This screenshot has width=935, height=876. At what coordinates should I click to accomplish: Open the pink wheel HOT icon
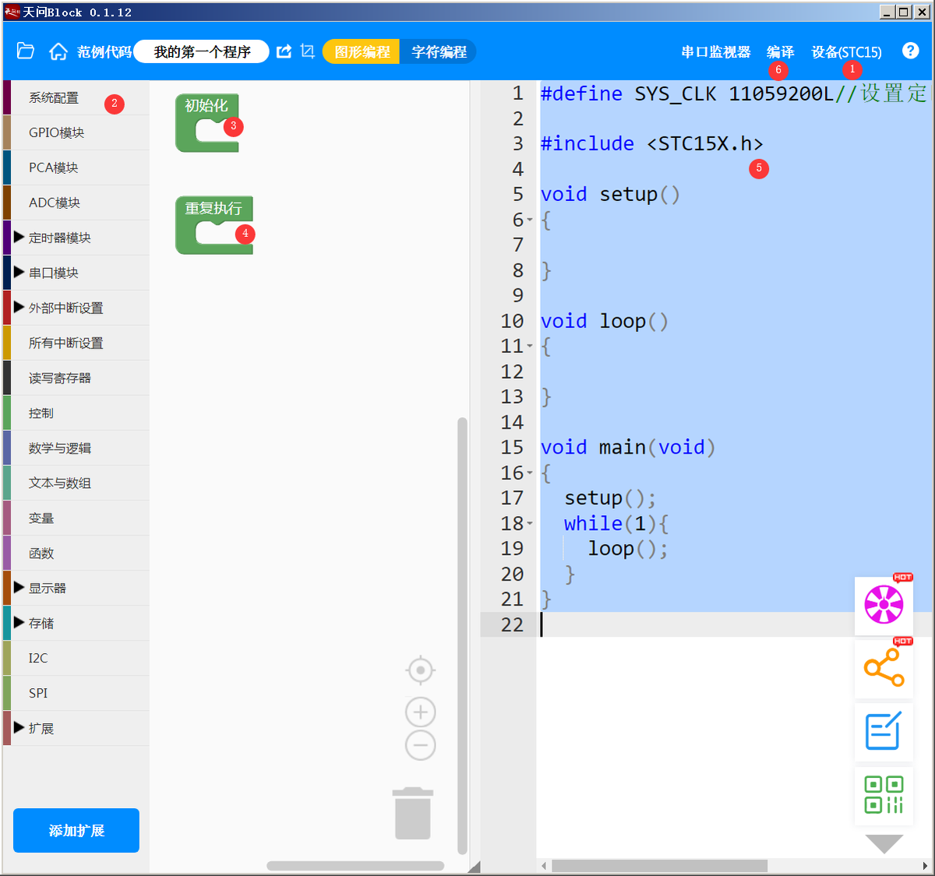coord(884,606)
